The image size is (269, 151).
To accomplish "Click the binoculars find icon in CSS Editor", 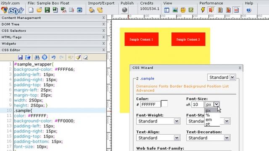I will click(x=37, y=57).
